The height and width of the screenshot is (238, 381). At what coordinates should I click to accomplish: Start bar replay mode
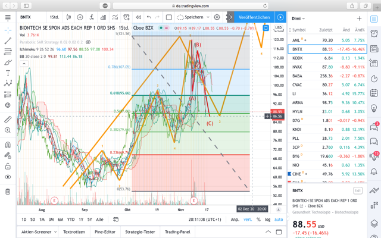pos(138,17)
